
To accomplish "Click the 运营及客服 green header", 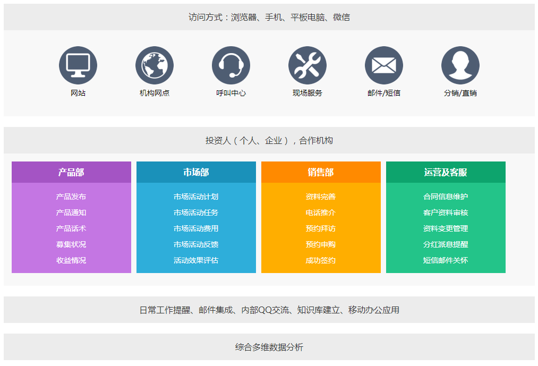I will (x=446, y=172).
